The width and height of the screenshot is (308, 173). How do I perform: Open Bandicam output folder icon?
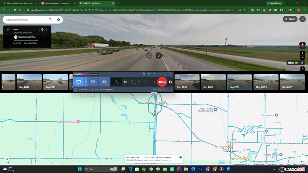pyautogui.click(x=144, y=74)
